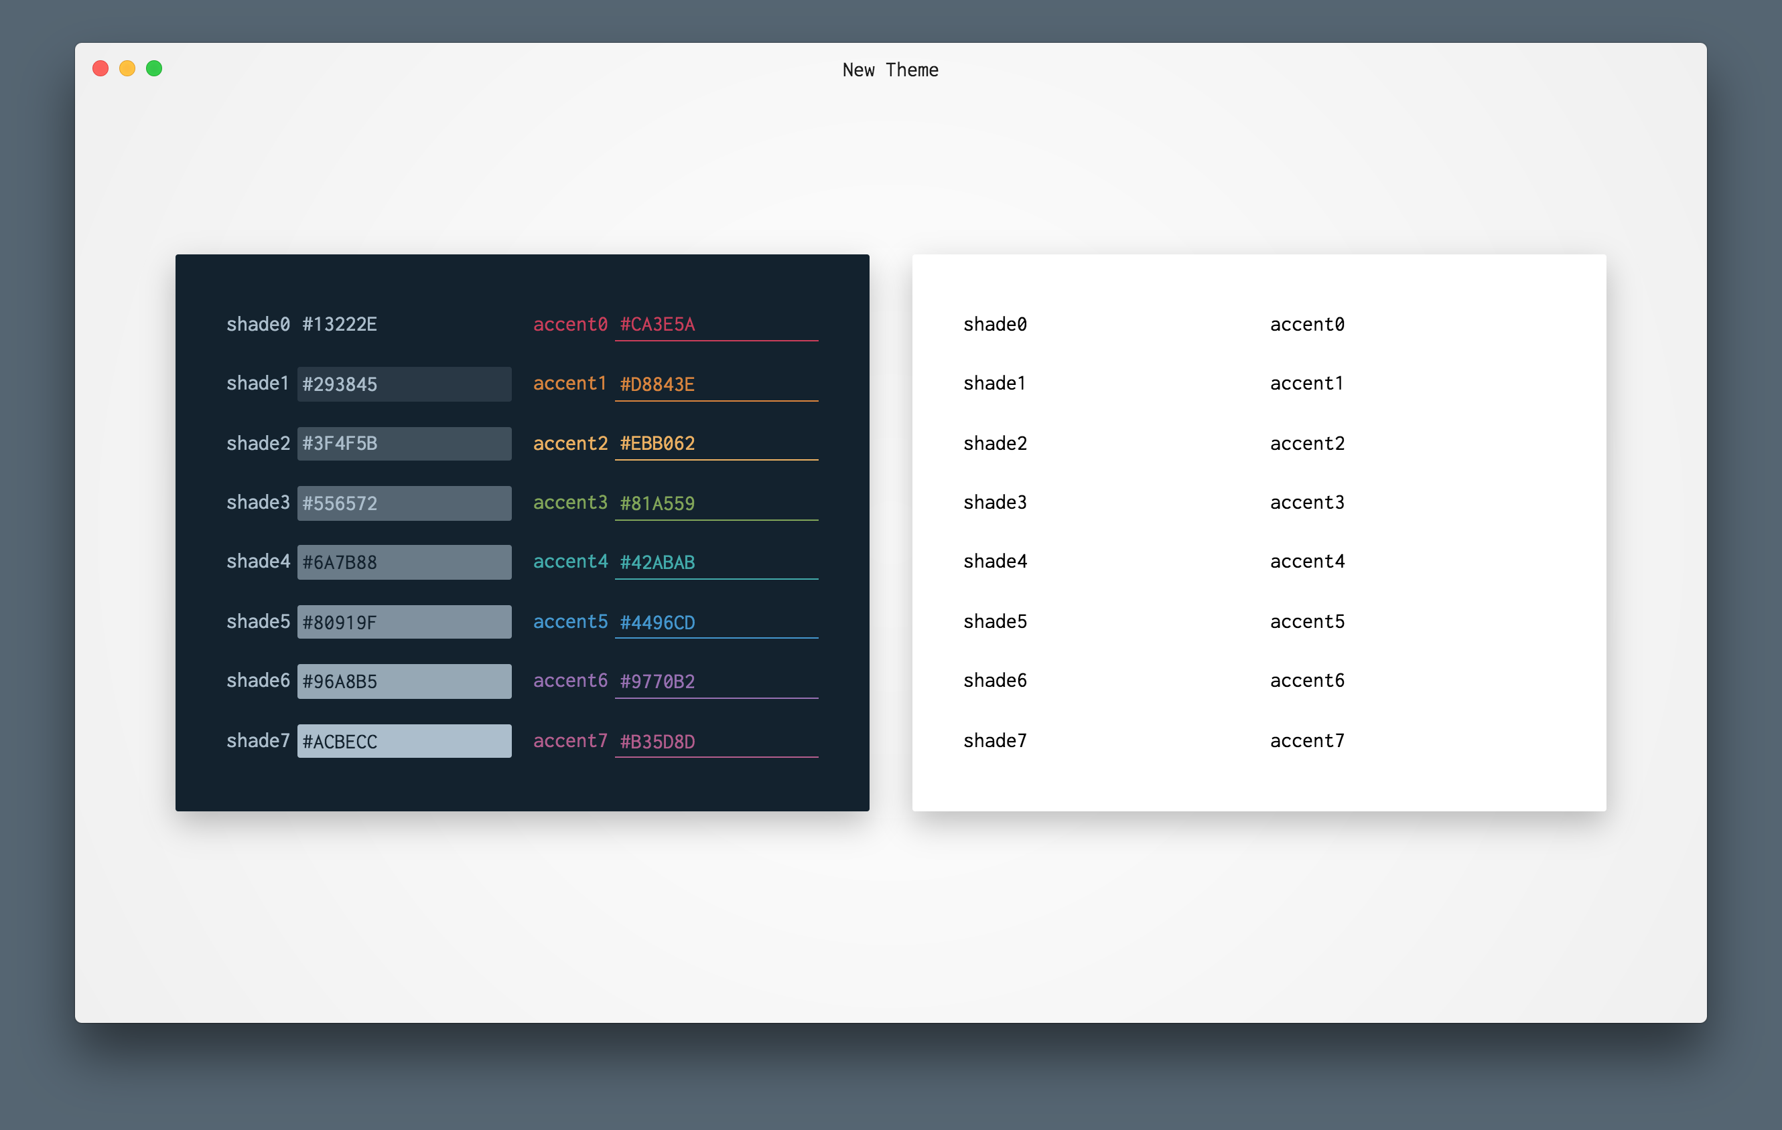The width and height of the screenshot is (1782, 1130).
Task: Select the accent7 pink field #B35D8D
Action: point(715,741)
